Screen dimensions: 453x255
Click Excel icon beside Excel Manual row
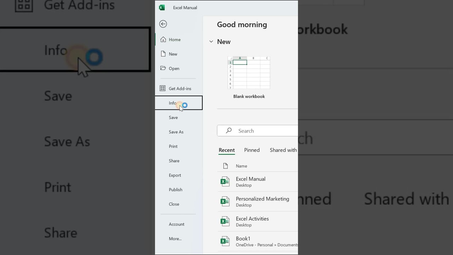225,182
